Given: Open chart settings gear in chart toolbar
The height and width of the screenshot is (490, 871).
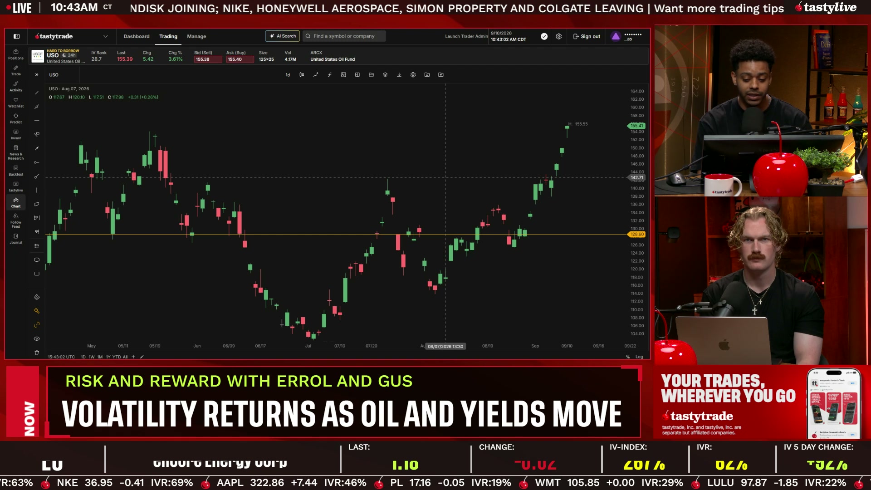Looking at the screenshot, I should click(x=413, y=75).
